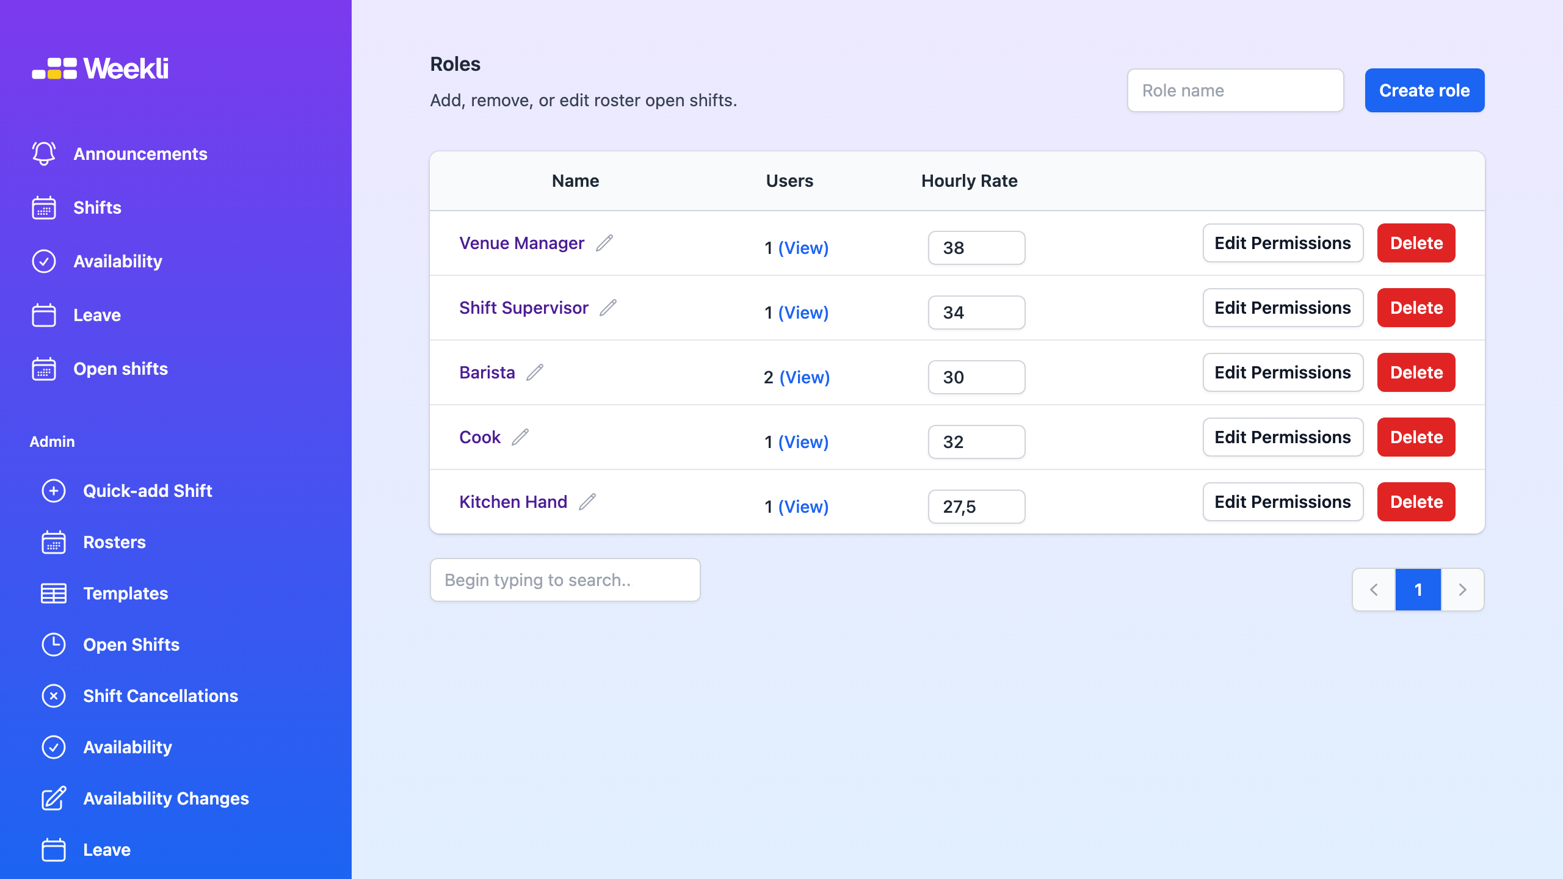Screen dimensions: 1563x879
Task: Click Venue Manager hourly rate field
Action: pyautogui.click(x=976, y=248)
